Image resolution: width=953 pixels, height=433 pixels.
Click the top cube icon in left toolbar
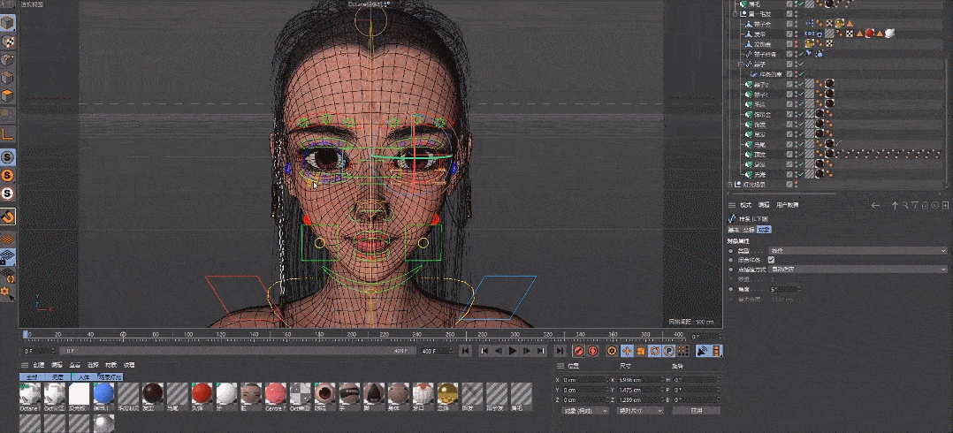tap(8, 23)
